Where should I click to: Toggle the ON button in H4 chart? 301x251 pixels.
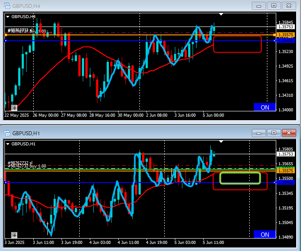coord(265,107)
